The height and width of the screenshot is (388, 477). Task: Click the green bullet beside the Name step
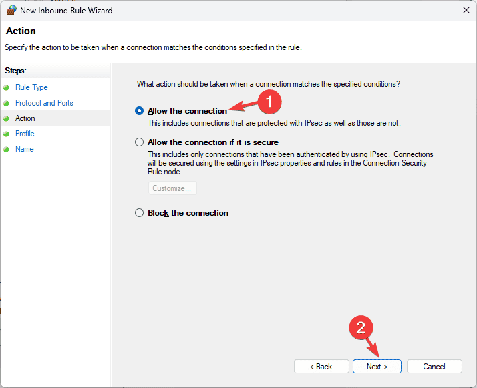point(7,149)
